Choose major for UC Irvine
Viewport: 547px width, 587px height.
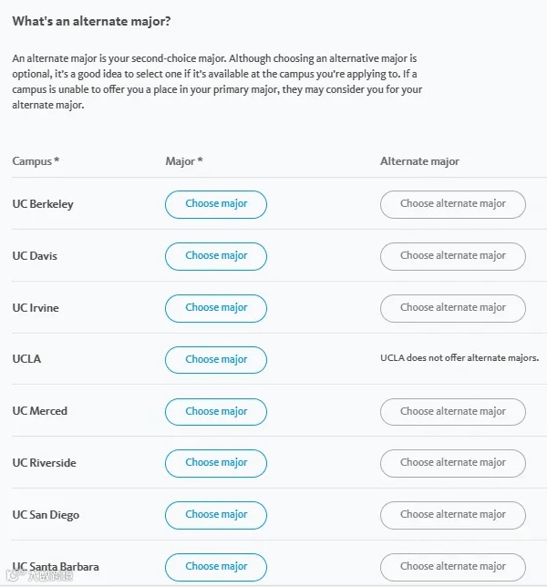tap(216, 308)
